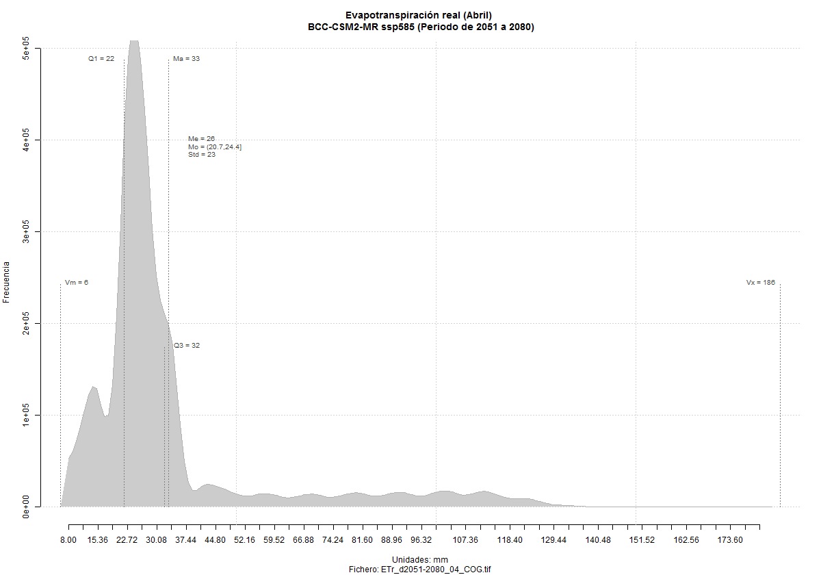The width and height of the screenshot is (821, 575).
Task: Click the x-axis tick label '140.48'
Action: (598, 541)
